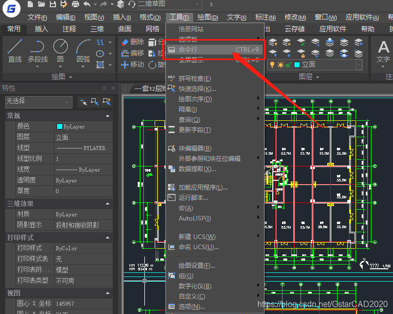This screenshot has width=393, height=314.
Task: Click the save icon
Action: pos(52,4)
